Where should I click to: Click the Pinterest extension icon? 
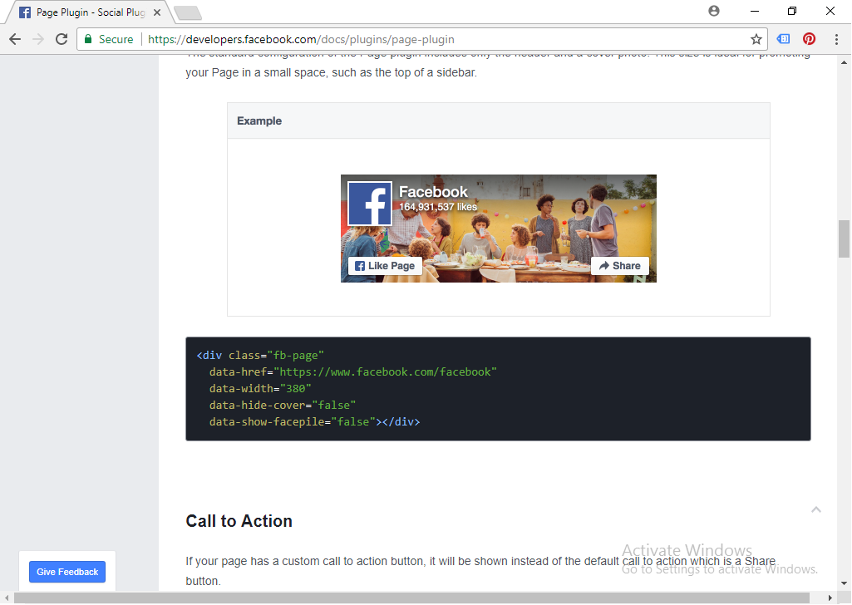[809, 39]
